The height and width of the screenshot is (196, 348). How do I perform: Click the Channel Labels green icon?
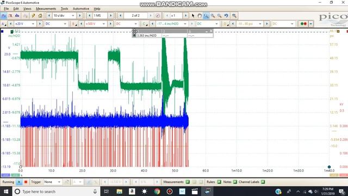pos(263,182)
